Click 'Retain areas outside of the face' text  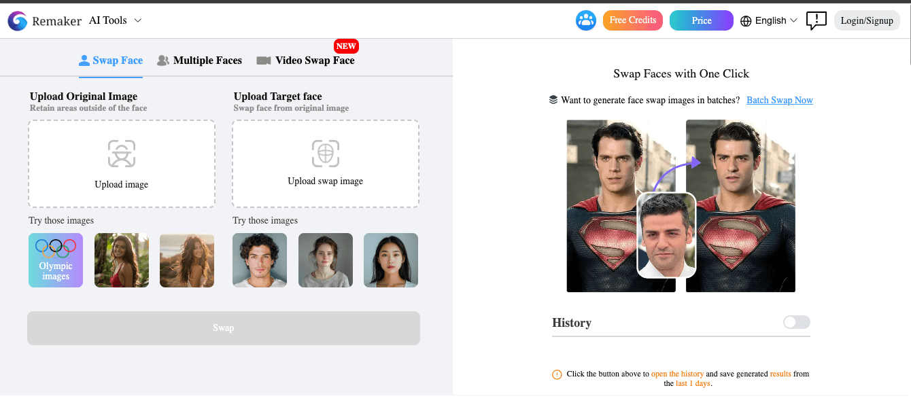tap(88, 108)
